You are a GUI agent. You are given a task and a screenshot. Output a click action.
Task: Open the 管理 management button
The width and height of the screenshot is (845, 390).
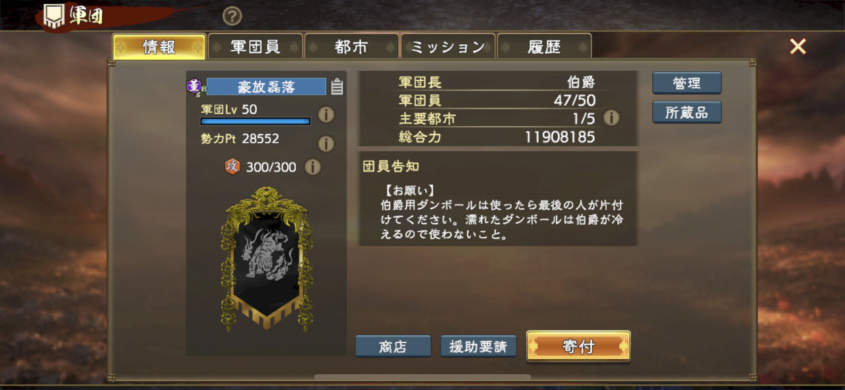point(687,83)
